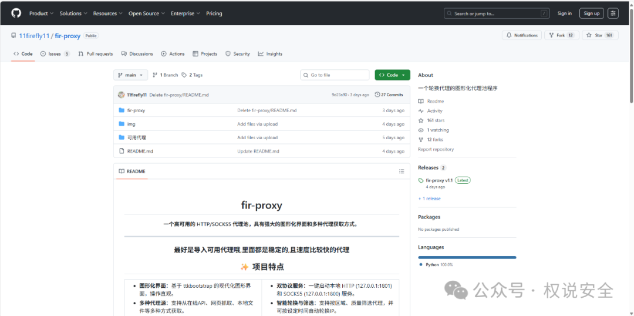Open the fir-proxy folder
634x316 pixels.
click(136, 110)
